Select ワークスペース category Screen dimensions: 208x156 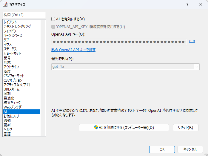[21, 36]
